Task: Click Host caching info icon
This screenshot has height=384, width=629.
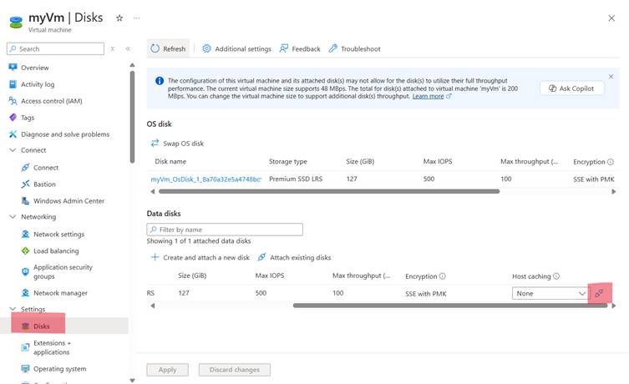Action: coord(556,276)
